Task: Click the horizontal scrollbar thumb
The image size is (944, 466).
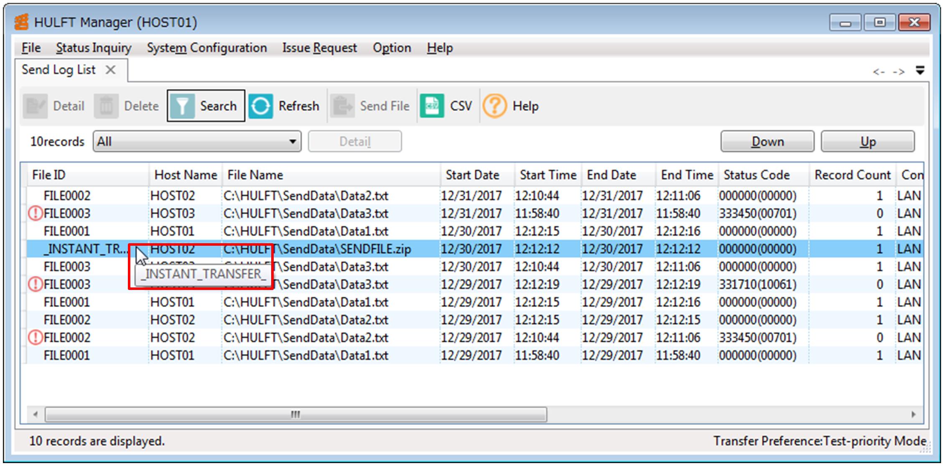Action: coord(296,415)
